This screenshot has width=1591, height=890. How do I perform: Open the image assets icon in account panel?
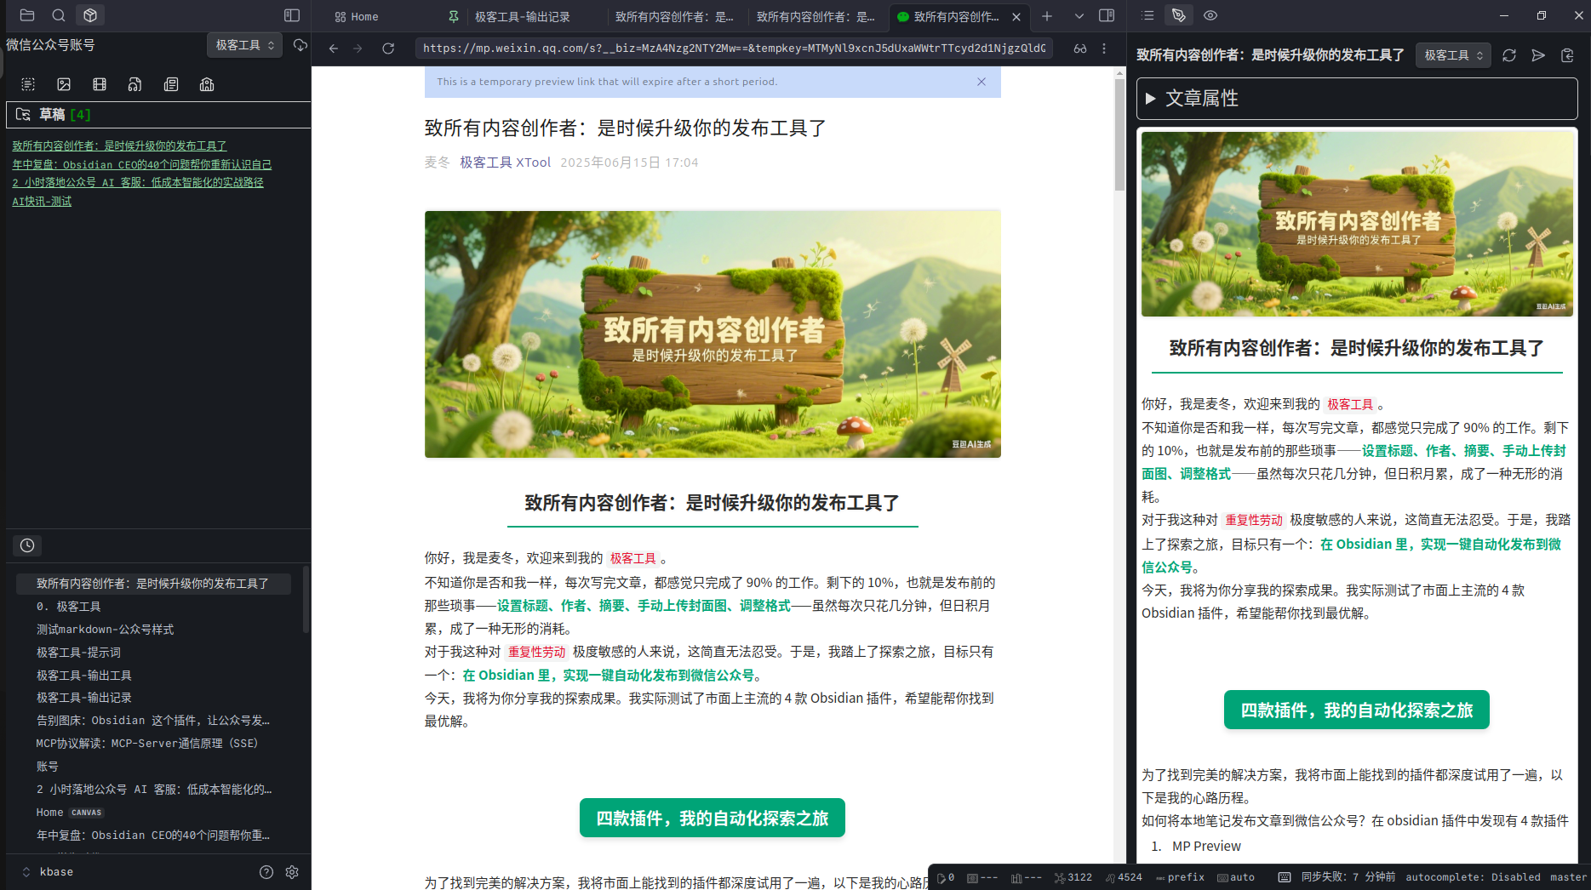64,84
